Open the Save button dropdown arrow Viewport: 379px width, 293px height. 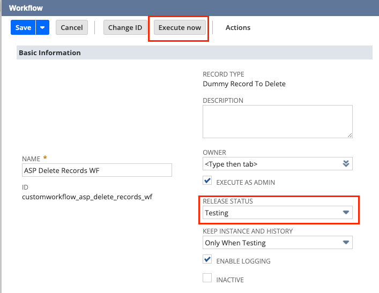42,28
